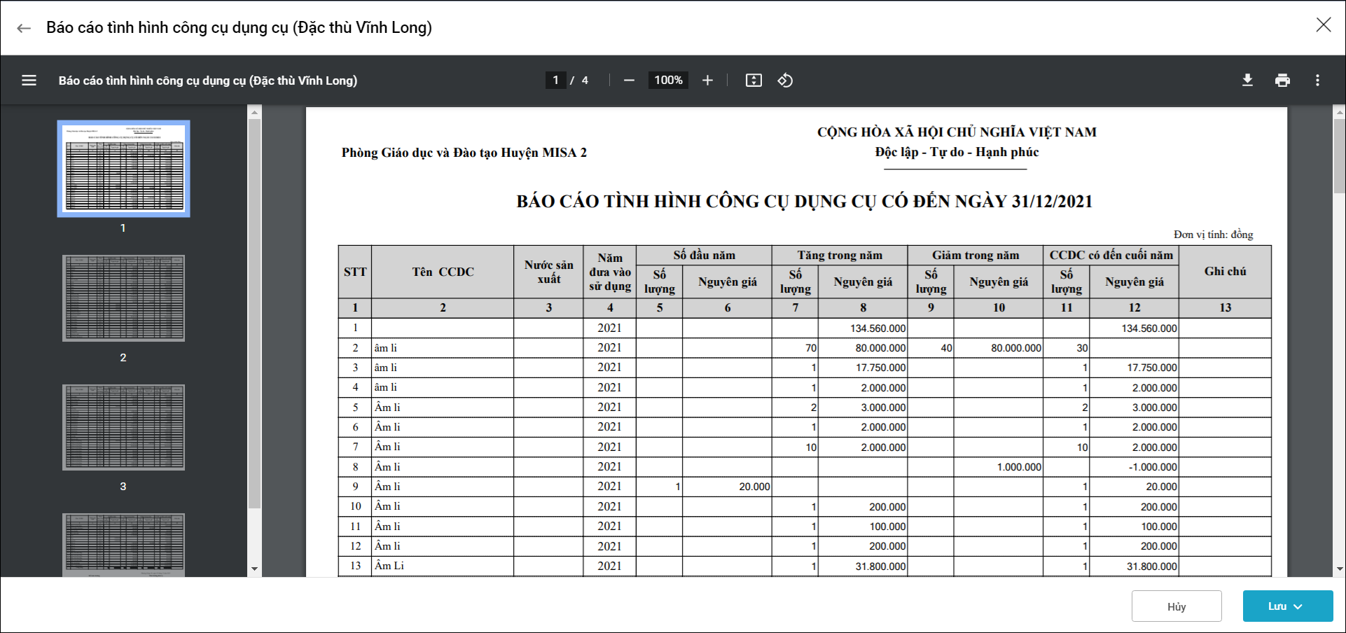Click the '31.800.000' increase value in row 13
Screen dimensions: 1346x633
coord(880,566)
